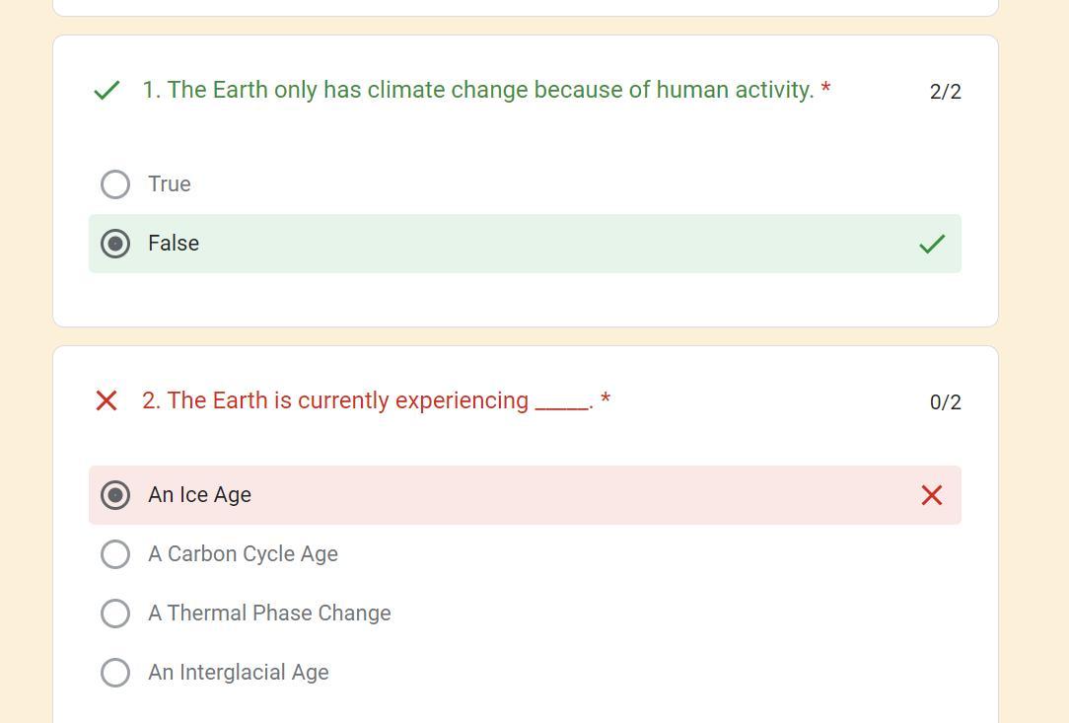Click the red asterisk after question 2
Viewport: 1069px width, 723px height.
(x=606, y=400)
